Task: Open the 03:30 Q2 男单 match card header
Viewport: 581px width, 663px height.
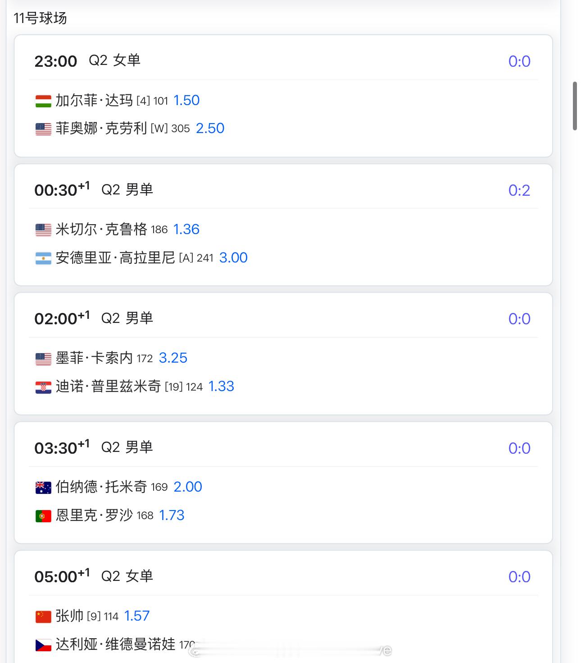Action: pos(283,447)
